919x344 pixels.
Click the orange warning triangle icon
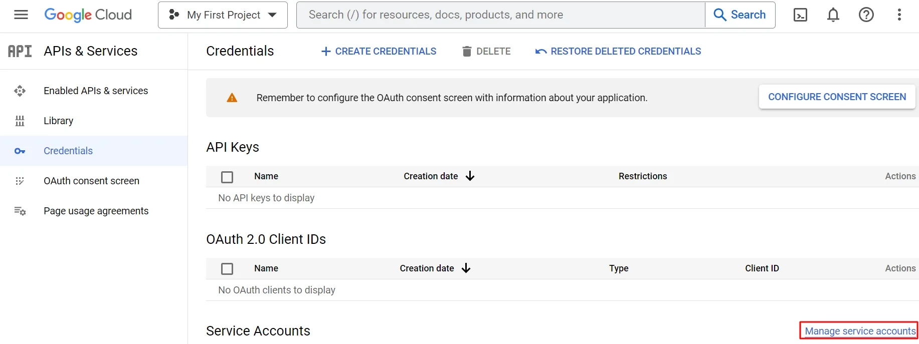click(x=232, y=98)
